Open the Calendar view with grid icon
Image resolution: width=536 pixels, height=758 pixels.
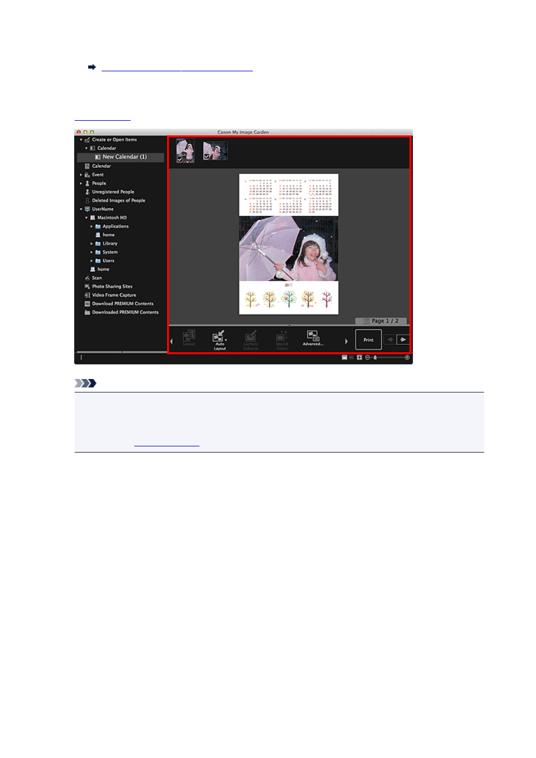pos(87,166)
